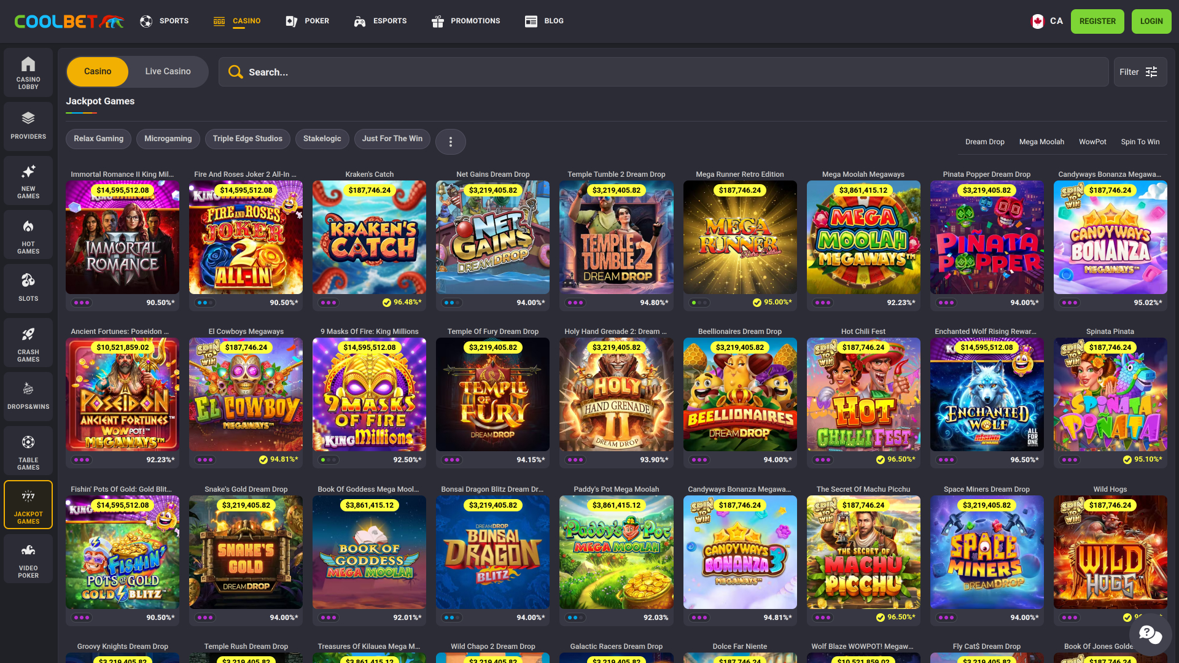Open the Drops&Wins section
This screenshot has height=663, width=1179.
pos(28,396)
